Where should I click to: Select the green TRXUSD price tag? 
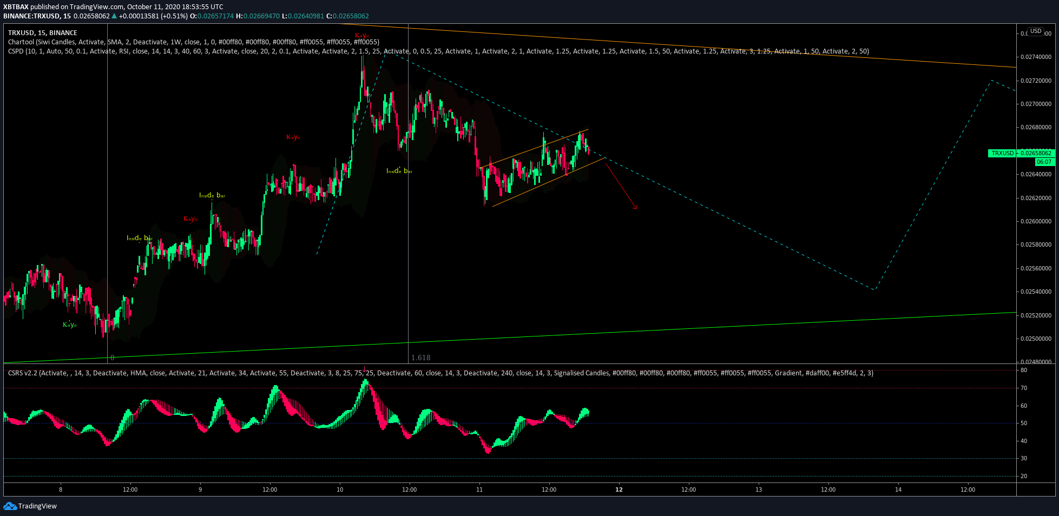pos(1002,153)
